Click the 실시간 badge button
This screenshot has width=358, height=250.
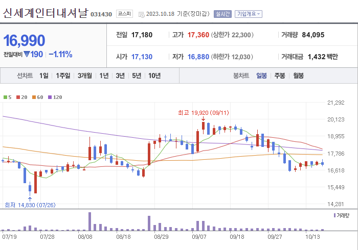(222, 14)
